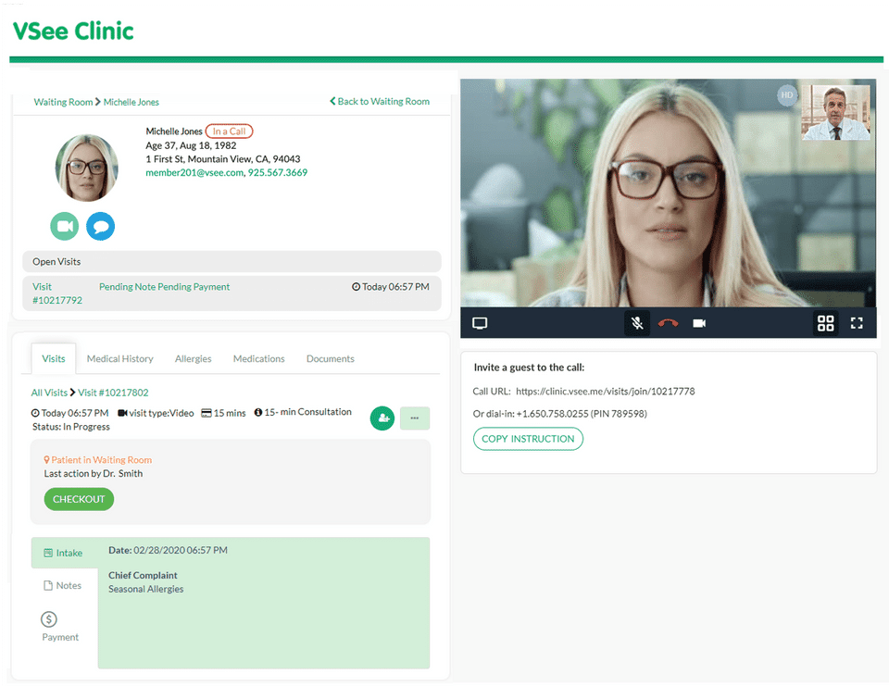Image resolution: width=889 pixels, height=686 pixels.
Task: Open the Medications tab
Action: (258, 359)
